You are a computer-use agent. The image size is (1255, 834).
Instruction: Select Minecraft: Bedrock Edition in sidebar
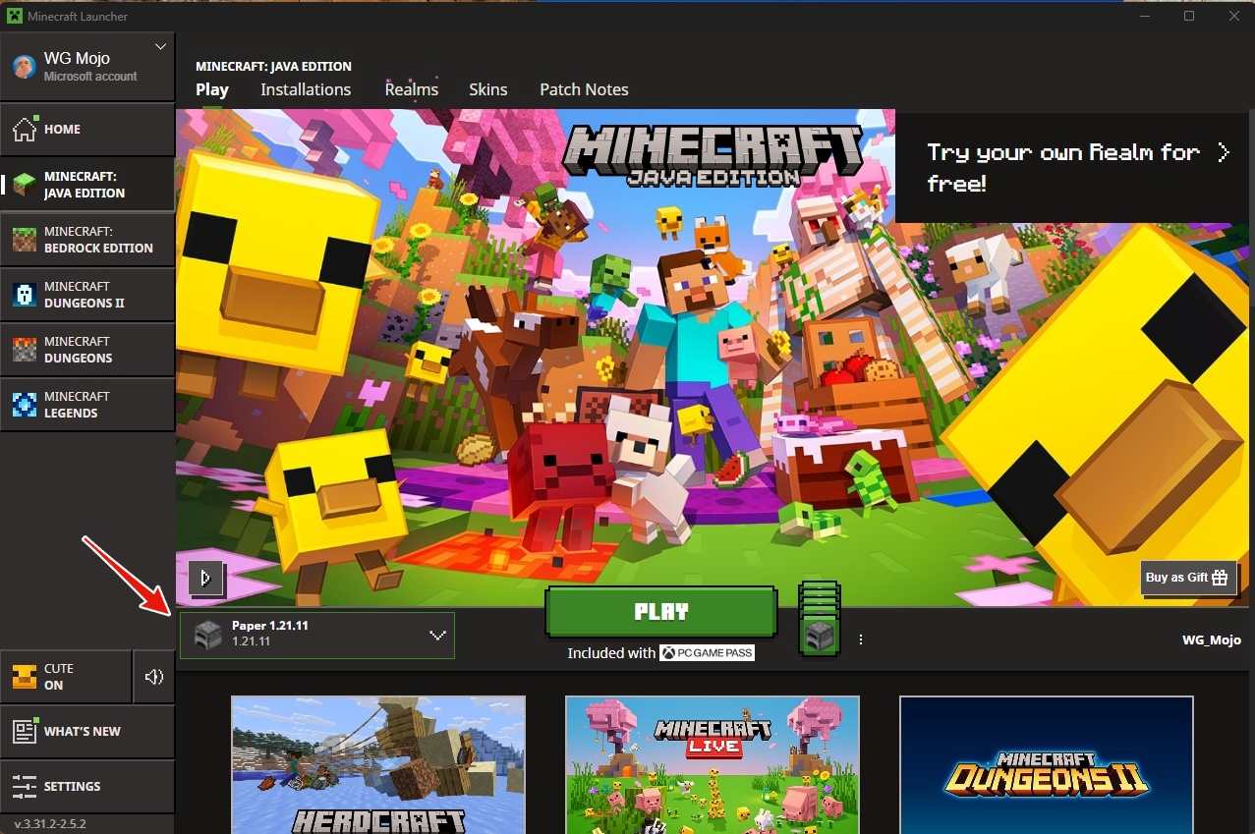(87, 240)
